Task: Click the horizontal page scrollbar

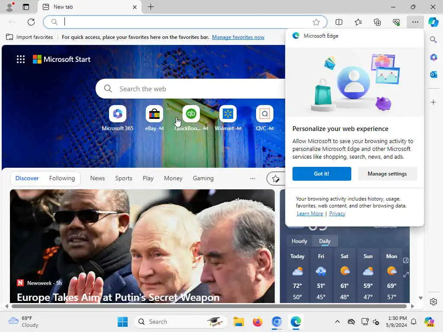Action: [x=209, y=306]
